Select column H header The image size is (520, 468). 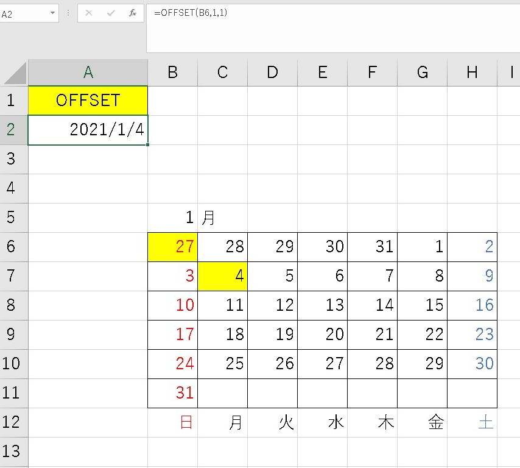pos(472,73)
